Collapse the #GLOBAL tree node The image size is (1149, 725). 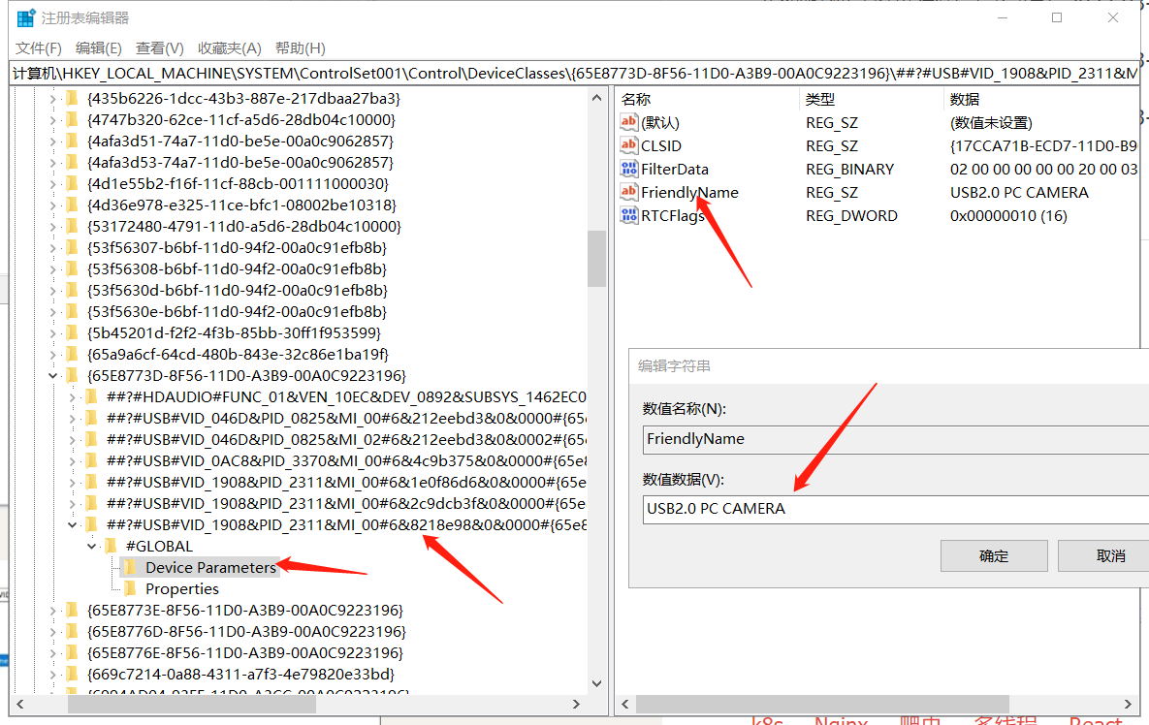click(92, 546)
